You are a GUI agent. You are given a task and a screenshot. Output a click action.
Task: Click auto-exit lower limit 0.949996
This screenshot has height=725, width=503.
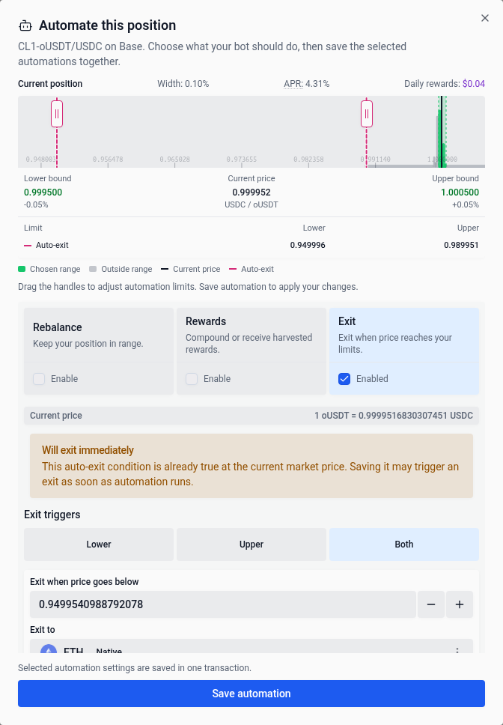[308, 245]
